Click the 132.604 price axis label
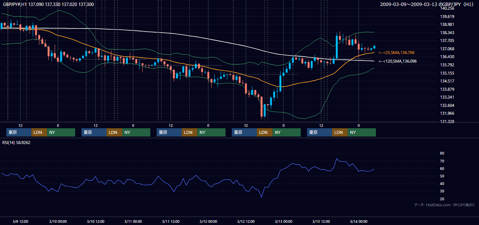 point(447,105)
